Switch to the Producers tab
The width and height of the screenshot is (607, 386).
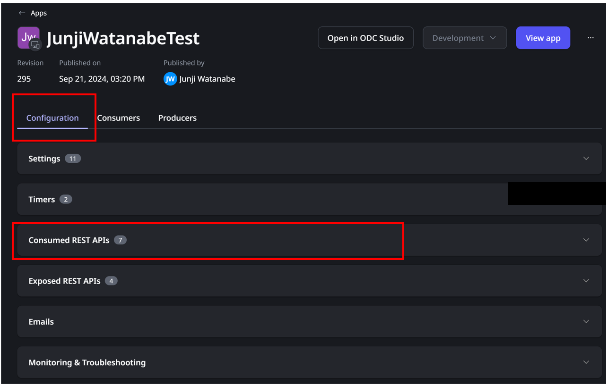[x=177, y=117]
